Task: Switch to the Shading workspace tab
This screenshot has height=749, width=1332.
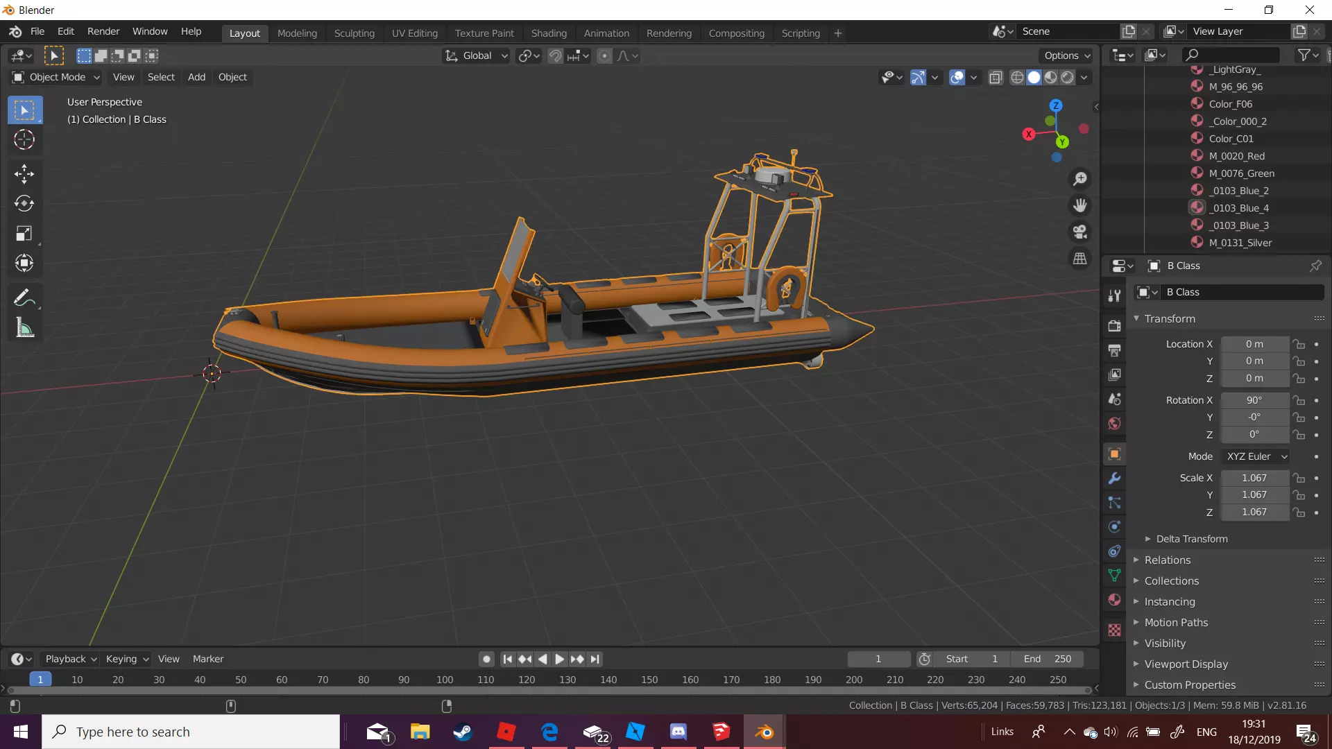Action: (549, 33)
